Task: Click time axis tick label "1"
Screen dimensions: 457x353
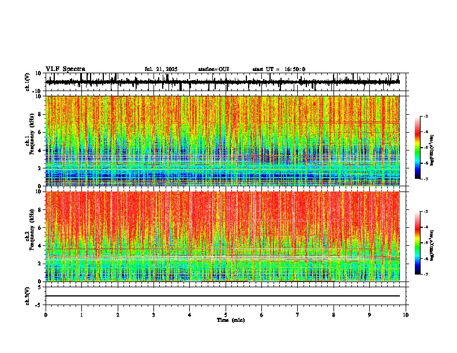Action: (81, 315)
